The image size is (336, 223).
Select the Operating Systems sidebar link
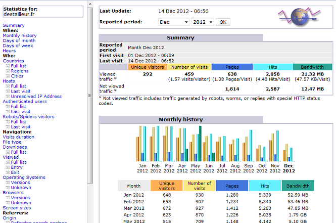[23, 177]
